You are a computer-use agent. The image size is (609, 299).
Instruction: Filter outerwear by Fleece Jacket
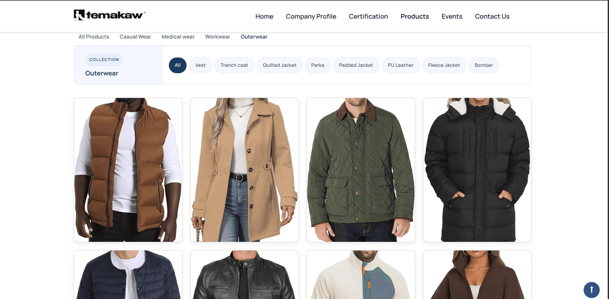[x=444, y=65]
